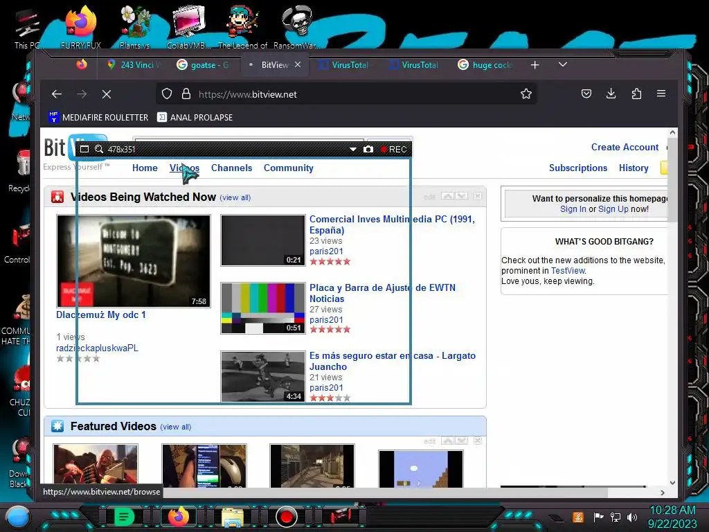Open the Pocket save icon
Viewport: 709px width, 532px height.
pos(586,94)
